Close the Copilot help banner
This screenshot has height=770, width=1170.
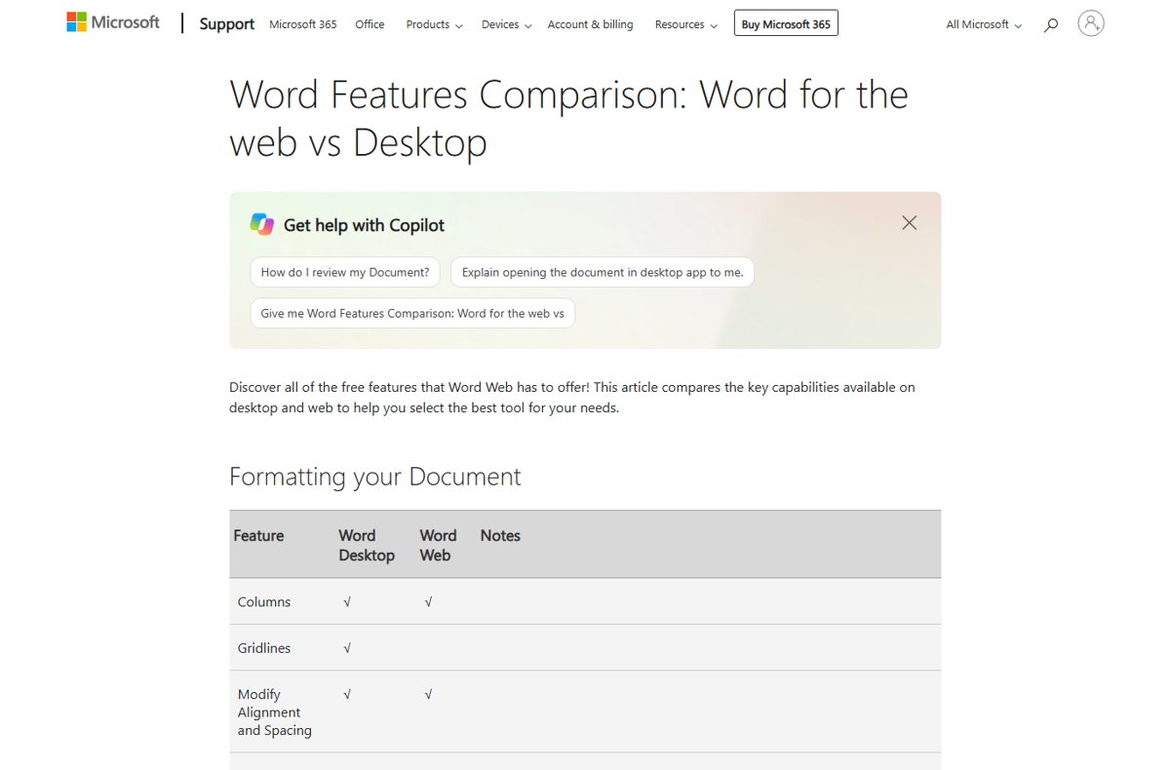pos(910,223)
